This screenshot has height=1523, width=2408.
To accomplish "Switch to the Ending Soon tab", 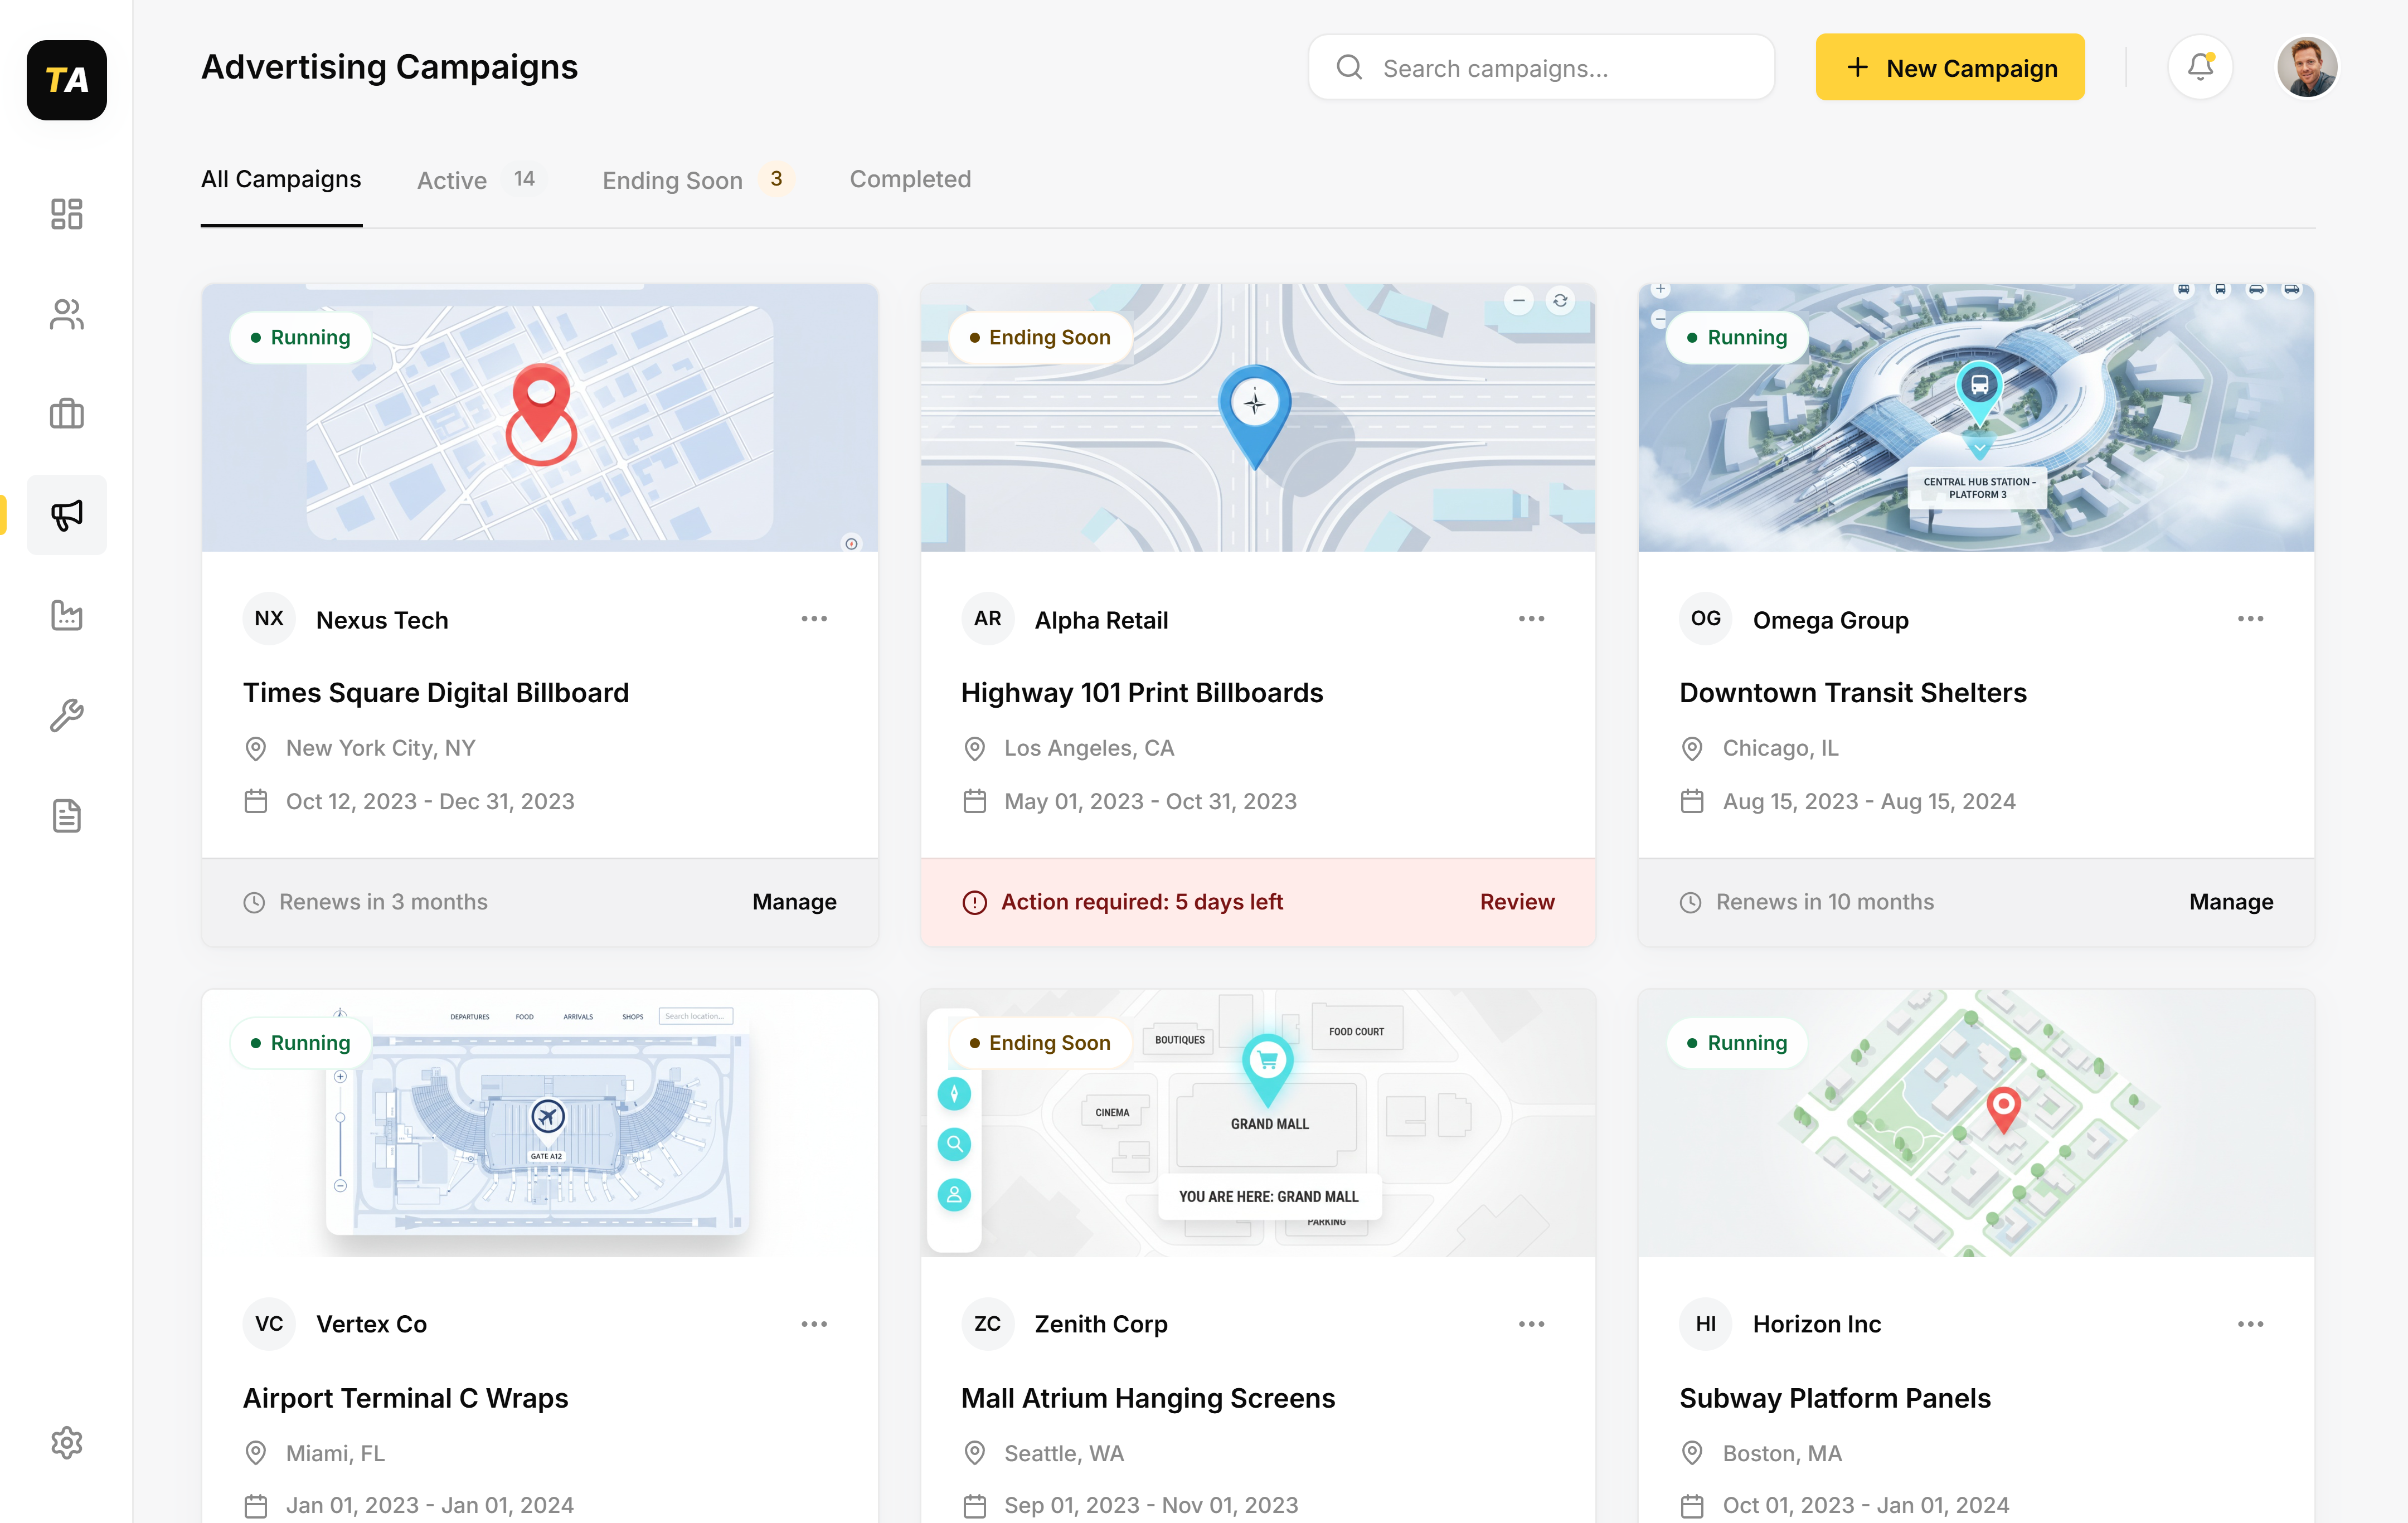I will click(x=672, y=180).
